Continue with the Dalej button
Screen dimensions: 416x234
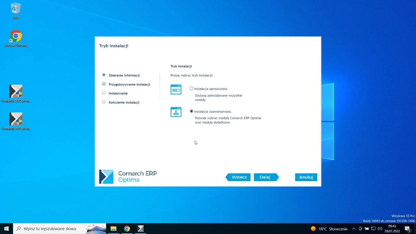266,177
